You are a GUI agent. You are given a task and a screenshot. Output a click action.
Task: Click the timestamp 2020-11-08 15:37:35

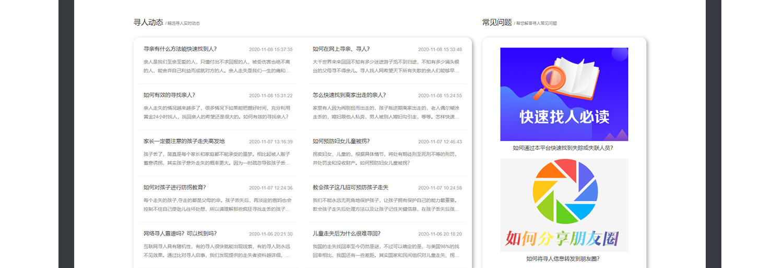click(271, 50)
